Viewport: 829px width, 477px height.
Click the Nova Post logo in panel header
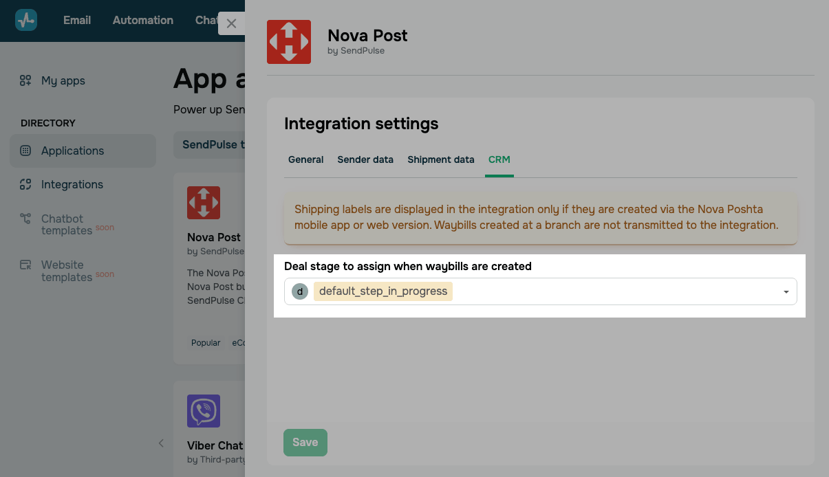[289, 42]
